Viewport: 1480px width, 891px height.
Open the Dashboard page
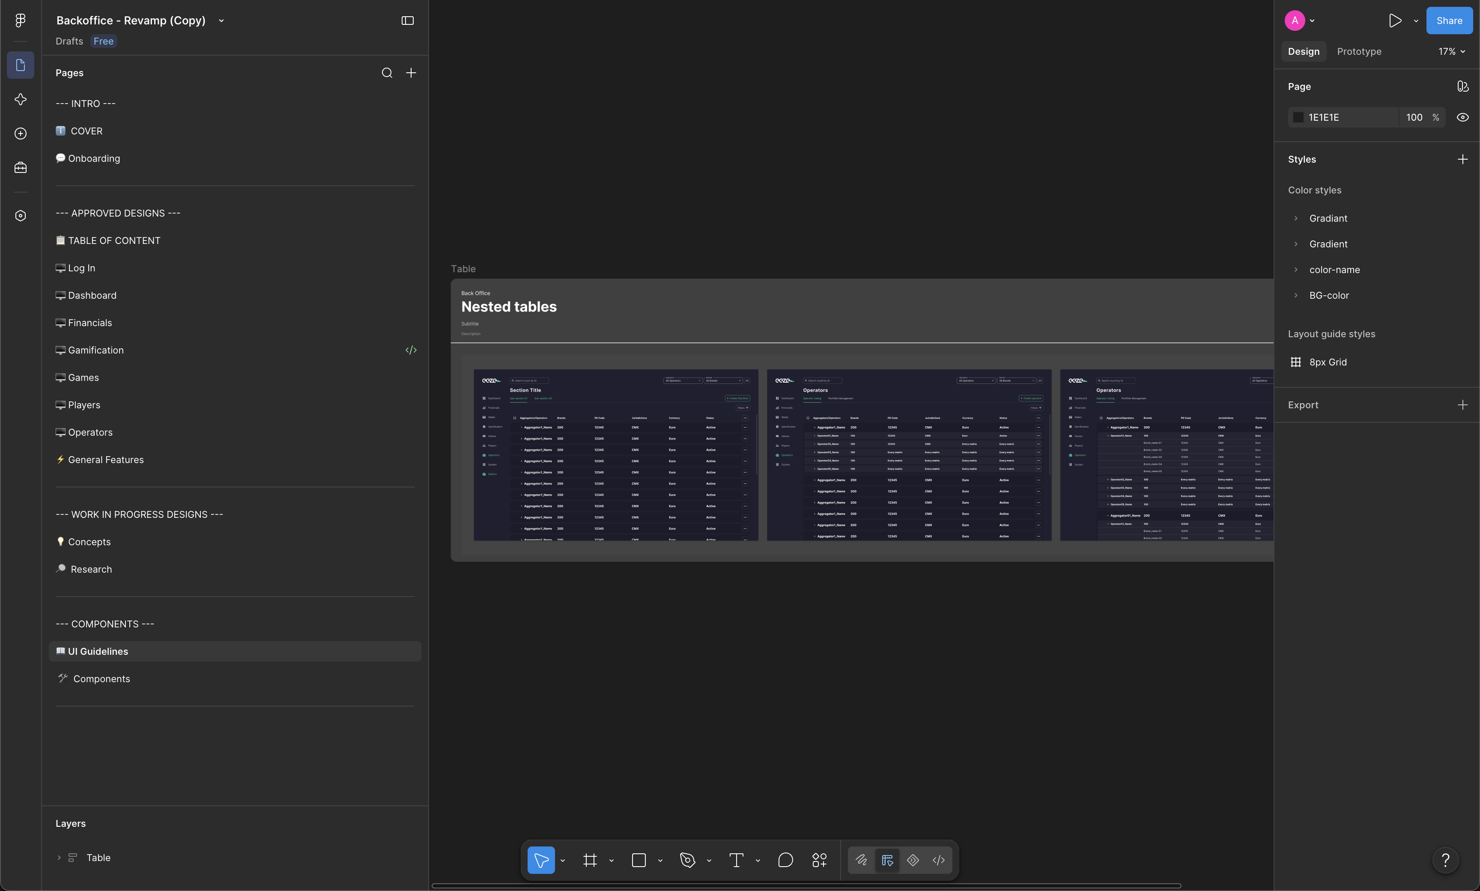[235, 295]
